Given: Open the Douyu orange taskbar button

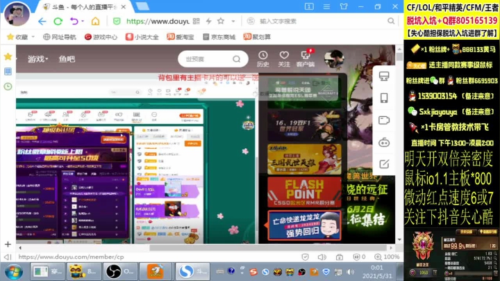Looking at the screenshot, I should 156,272.
